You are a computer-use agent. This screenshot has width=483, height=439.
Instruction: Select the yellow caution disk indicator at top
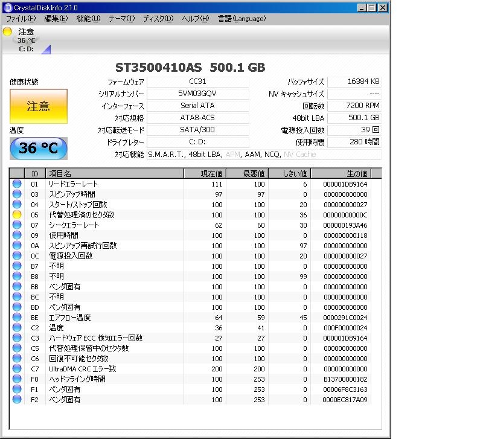[x=7, y=31]
